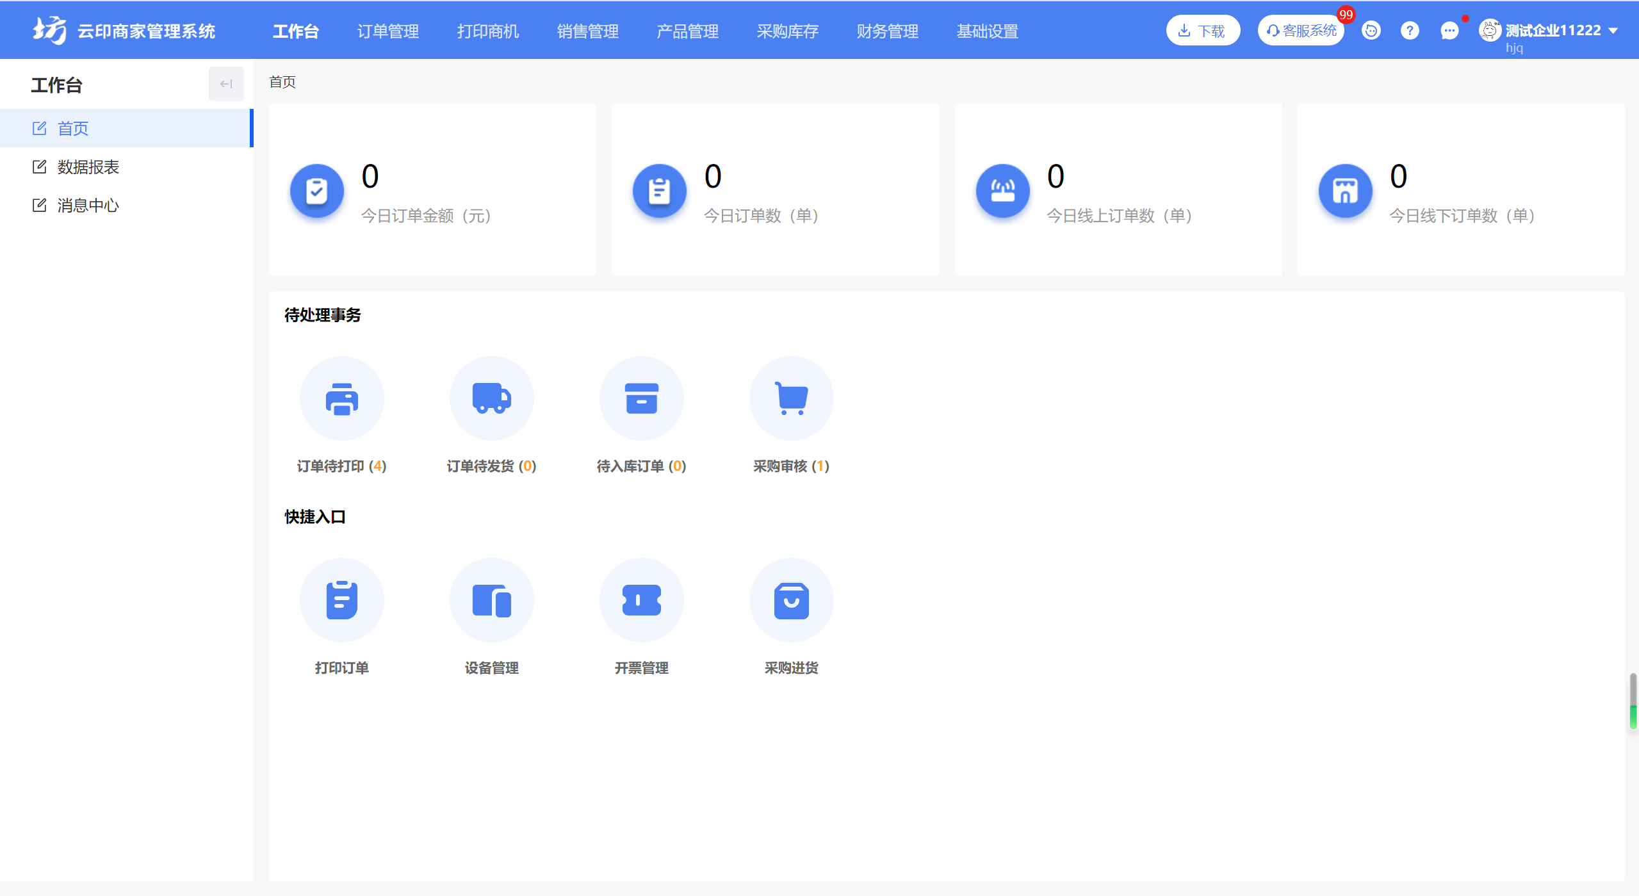
Task: Open the chat messages bubble icon
Action: coord(1449,30)
